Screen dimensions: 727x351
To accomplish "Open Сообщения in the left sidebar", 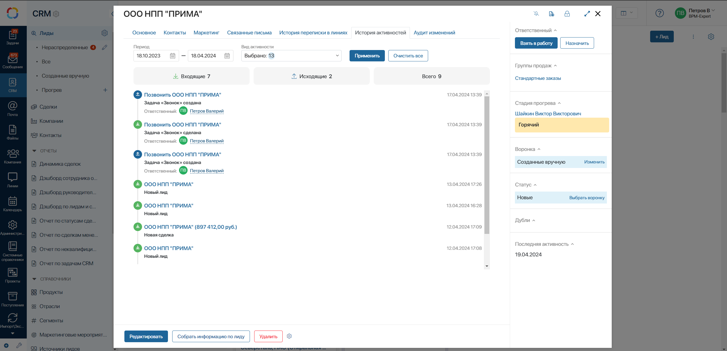I will [13, 61].
